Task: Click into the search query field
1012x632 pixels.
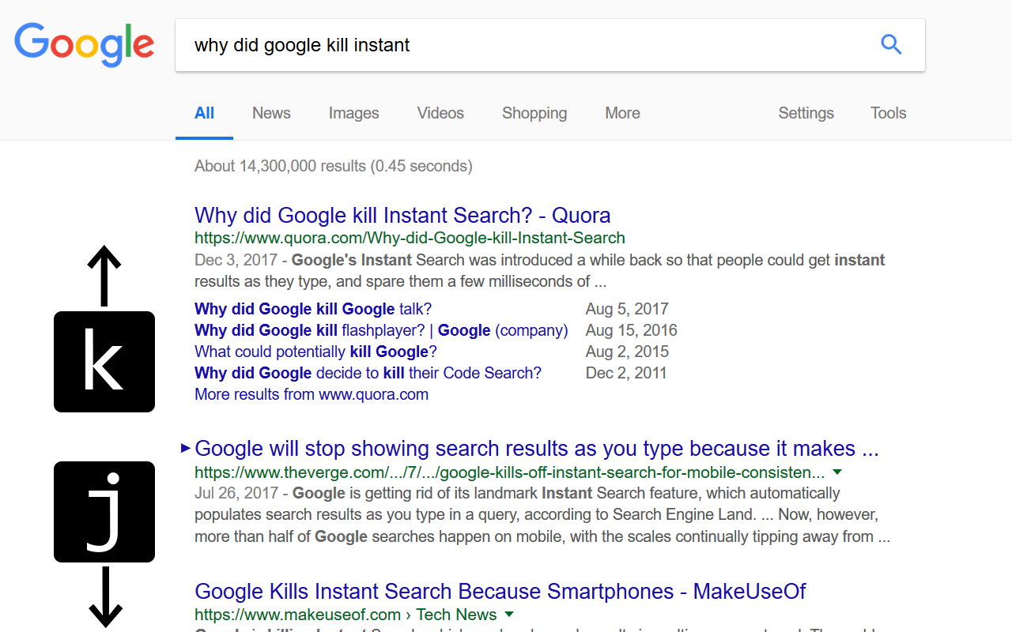Action: point(522,45)
